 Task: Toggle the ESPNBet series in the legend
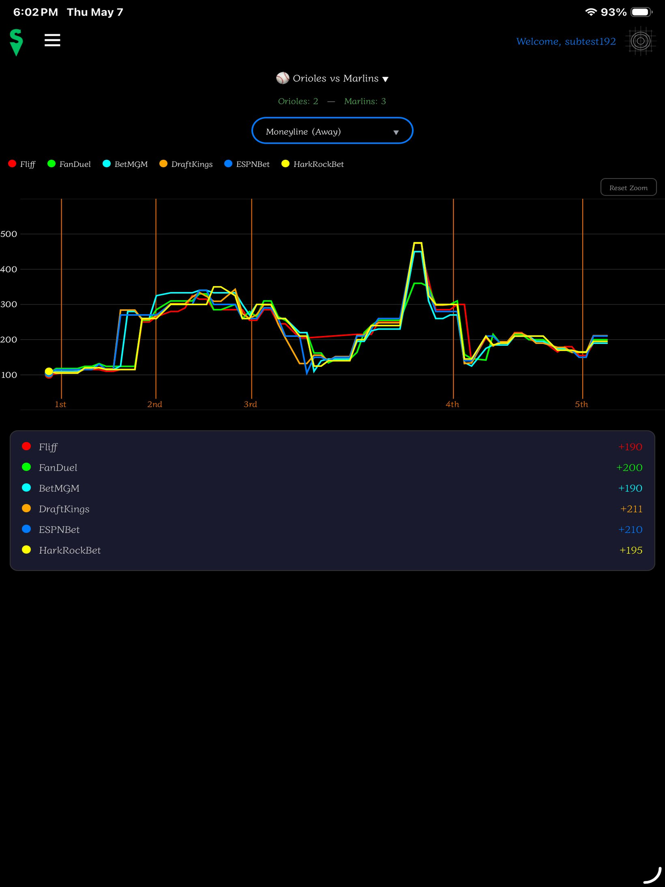pyautogui.click(x=247, y=164)
